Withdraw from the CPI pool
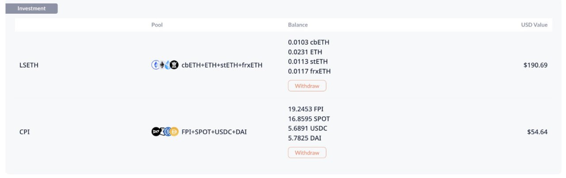 (x=307, y=152)
